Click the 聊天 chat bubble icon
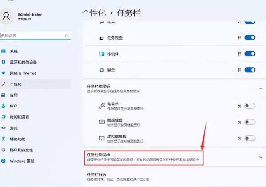The image size is (266, 187). 102,70
